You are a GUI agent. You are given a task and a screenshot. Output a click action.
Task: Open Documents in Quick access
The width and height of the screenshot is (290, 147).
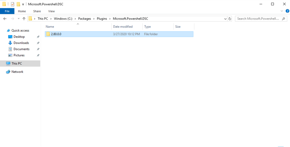pos(21,49)
